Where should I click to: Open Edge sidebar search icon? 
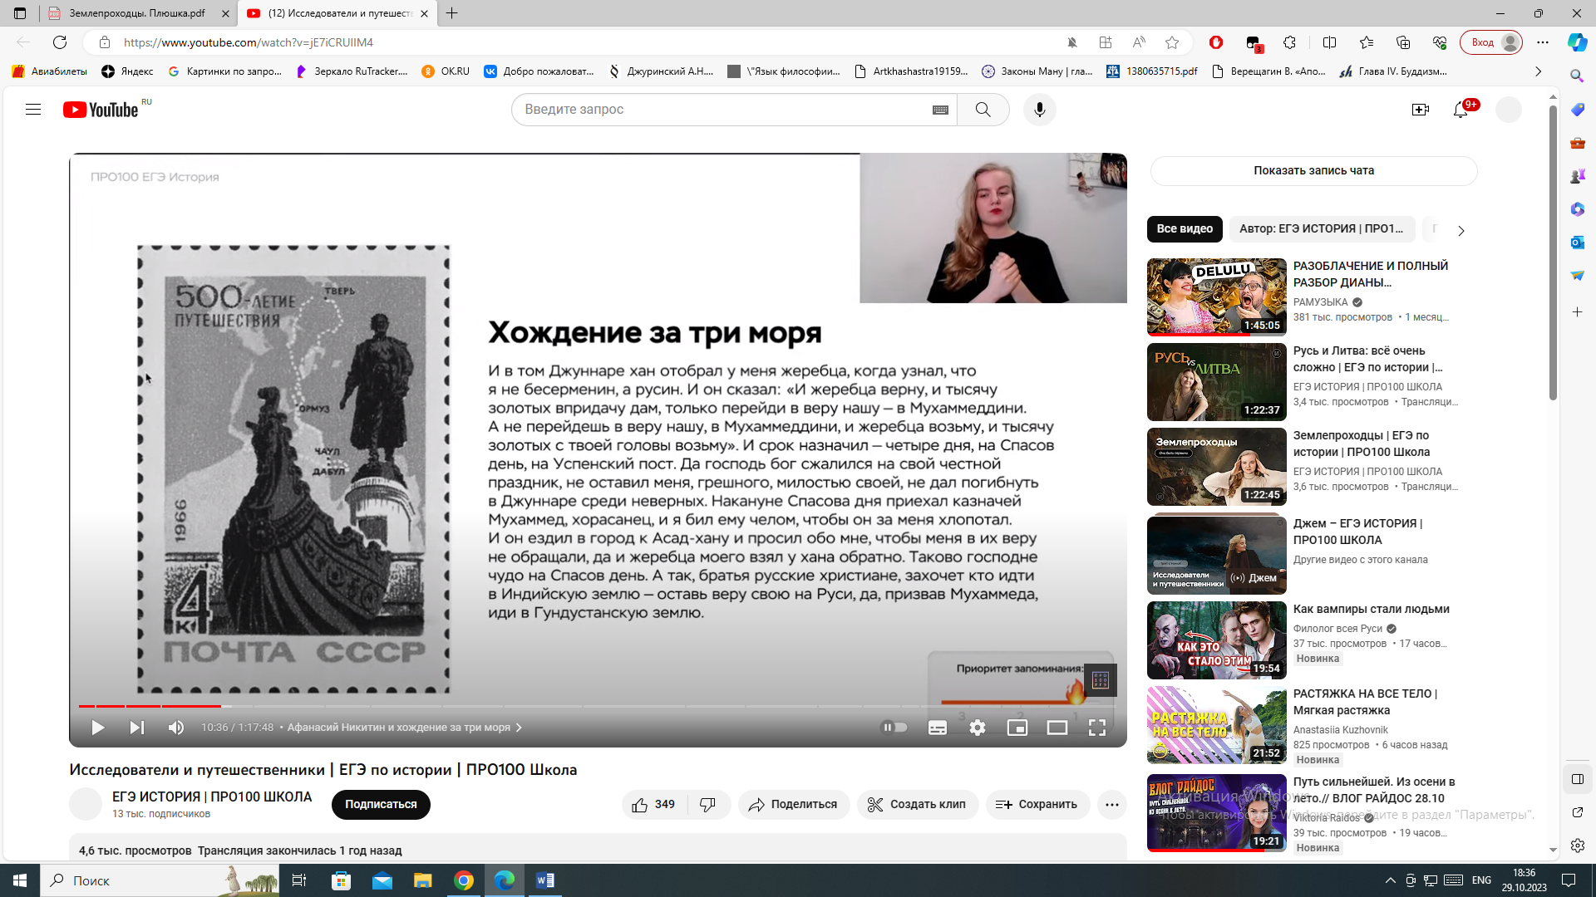point(1577,76)
